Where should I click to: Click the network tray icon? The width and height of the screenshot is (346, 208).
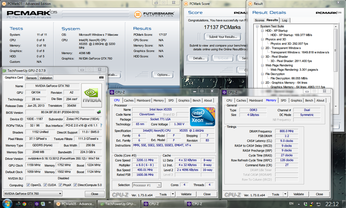pyautogui.click(x=318, y=204)
